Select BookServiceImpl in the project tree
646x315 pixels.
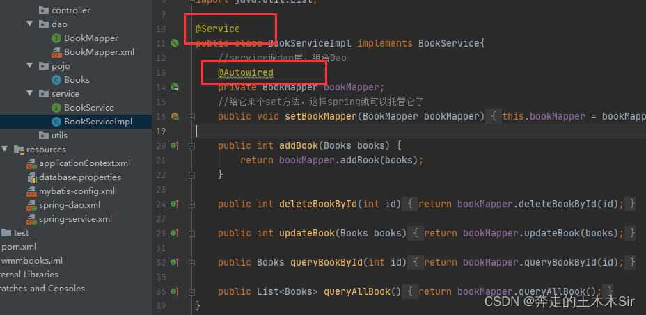98,122
